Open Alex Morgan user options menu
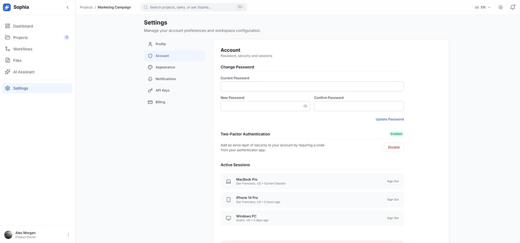Image resolution: width=520 pixels, height=243 pixels. (x=68, y=235)
